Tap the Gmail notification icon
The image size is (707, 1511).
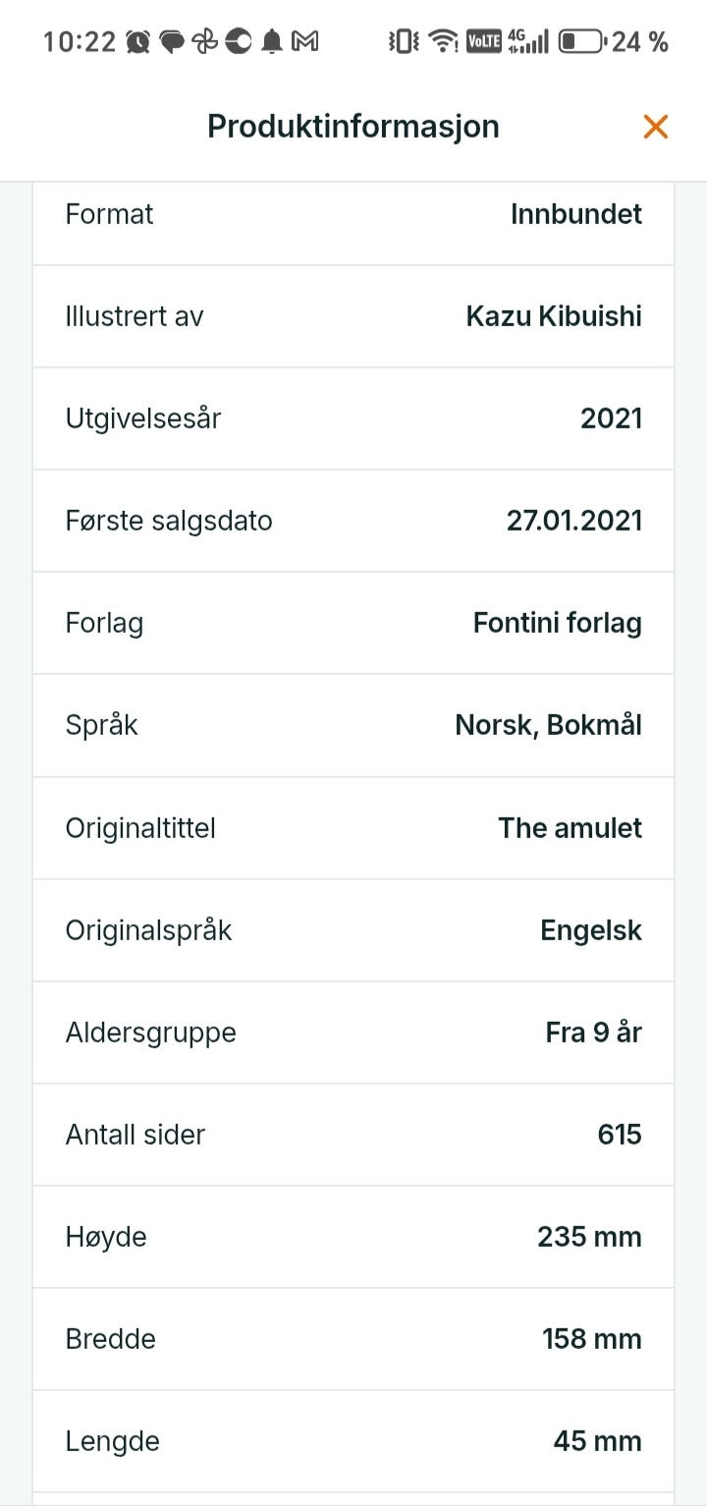click(305, 41)
